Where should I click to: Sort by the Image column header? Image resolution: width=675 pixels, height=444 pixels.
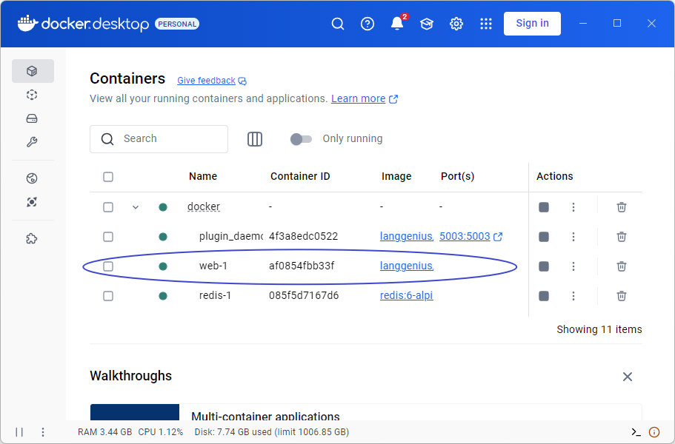tap(396, 176)
